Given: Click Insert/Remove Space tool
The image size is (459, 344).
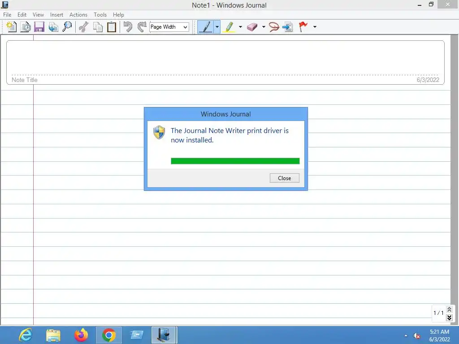Looking at the screenshot, I should pyautogui.click(x=288, y=27).
